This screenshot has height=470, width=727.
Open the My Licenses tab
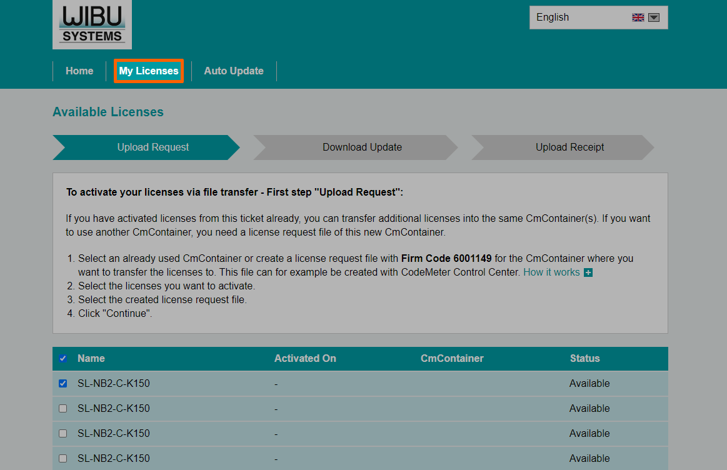click(x=149, y=71)
